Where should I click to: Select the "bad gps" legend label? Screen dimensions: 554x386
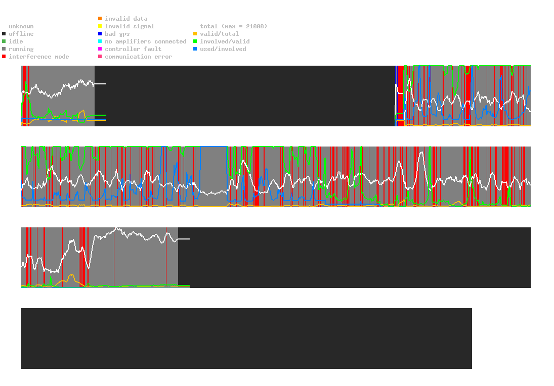pyautogui.click(x=117, y=34)
